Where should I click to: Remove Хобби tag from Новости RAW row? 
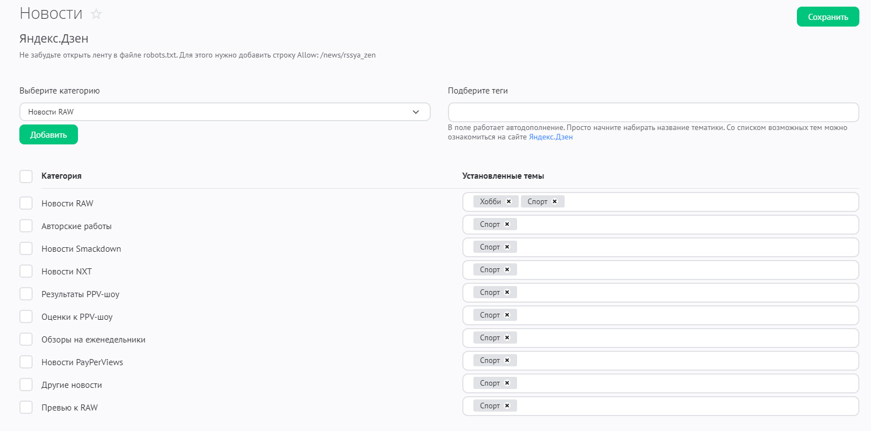pos(509,201)
